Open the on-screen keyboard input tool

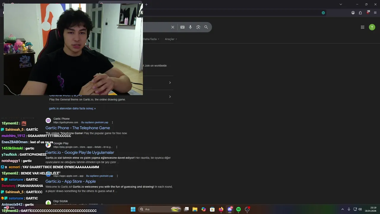tap(183, 27)
